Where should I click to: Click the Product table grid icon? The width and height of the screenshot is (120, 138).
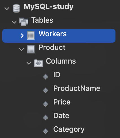point(31,49)
